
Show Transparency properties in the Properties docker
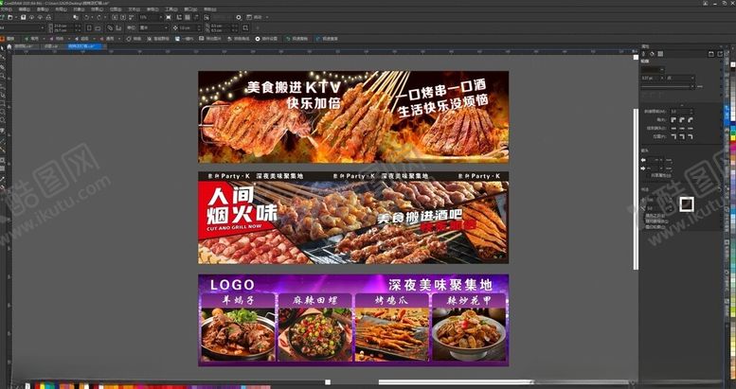tap(660, 54)
